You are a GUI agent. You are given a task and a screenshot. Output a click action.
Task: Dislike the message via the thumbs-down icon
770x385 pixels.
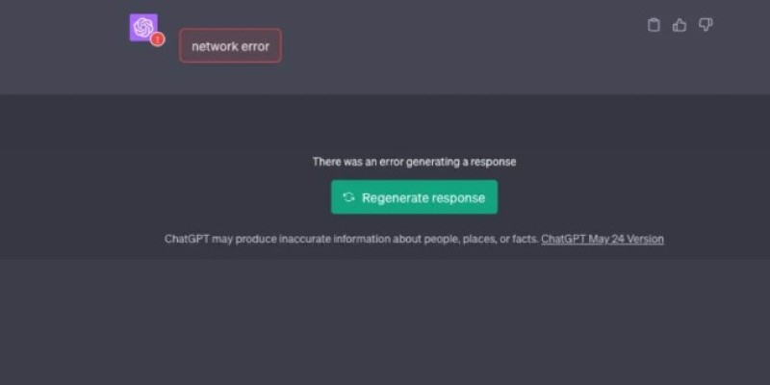(x=706, y=25)
